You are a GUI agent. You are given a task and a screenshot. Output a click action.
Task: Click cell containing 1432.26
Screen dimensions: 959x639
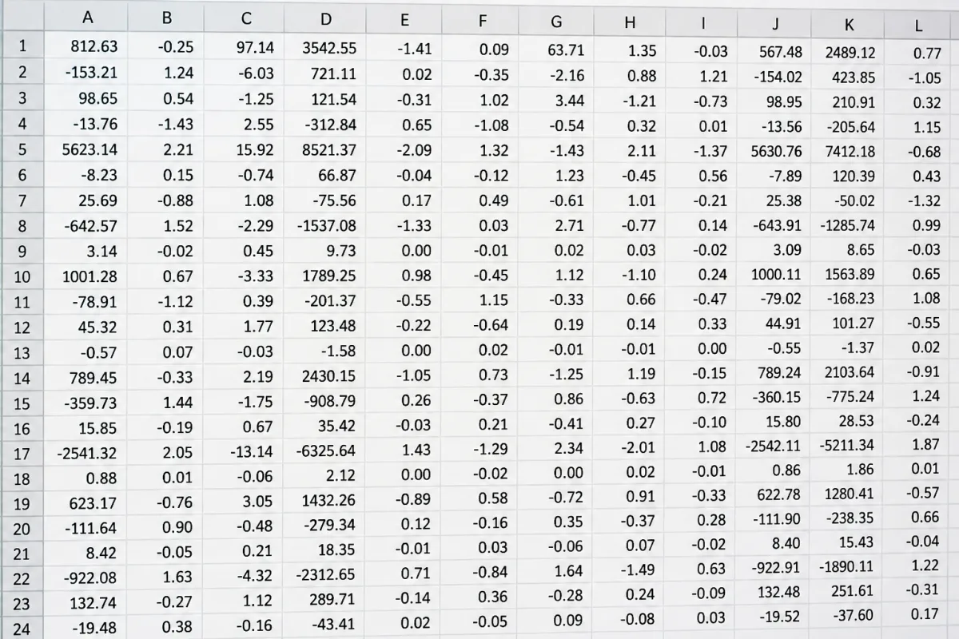tap(324, 502)
